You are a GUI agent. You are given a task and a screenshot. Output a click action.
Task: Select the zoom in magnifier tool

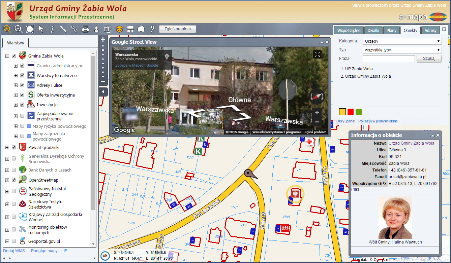pyautogui.click(x=7, y=29)
